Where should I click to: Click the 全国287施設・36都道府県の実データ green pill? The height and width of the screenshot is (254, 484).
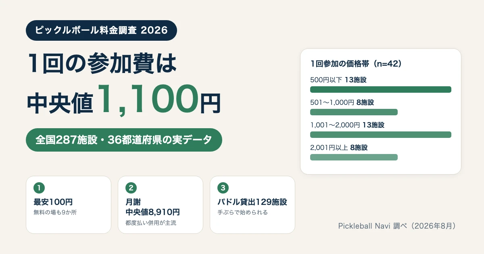click(124, 140)
